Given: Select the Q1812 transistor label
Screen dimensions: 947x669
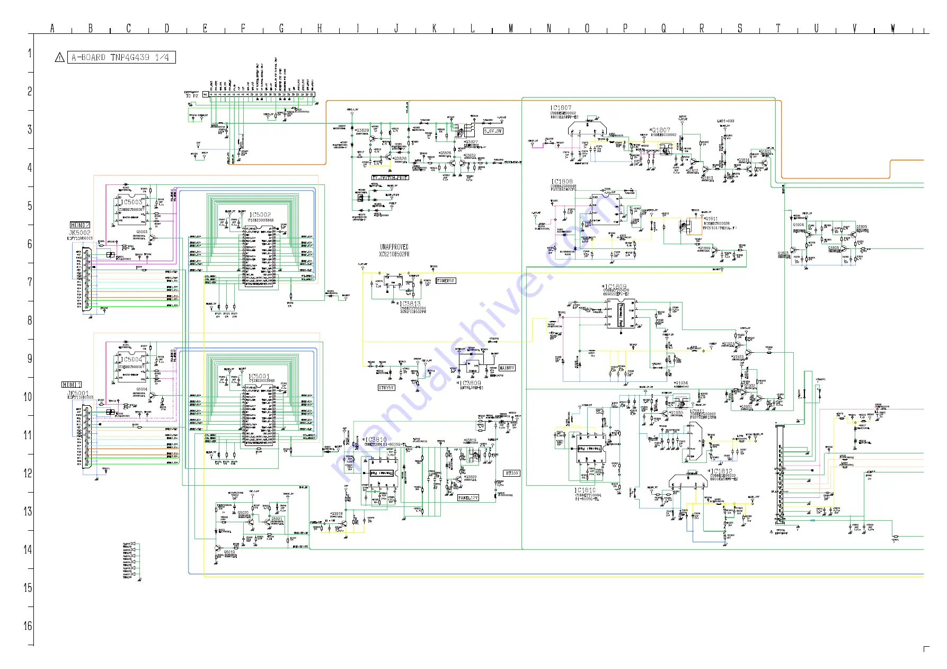Looking at the screenshot, I should pos(692,171).
